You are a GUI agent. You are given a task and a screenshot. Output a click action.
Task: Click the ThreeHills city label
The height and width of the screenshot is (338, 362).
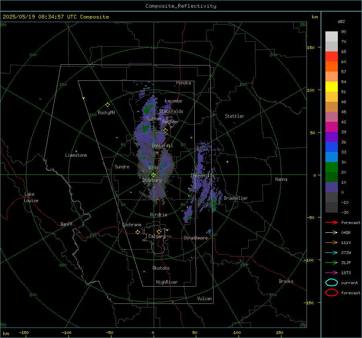(202, 176)
